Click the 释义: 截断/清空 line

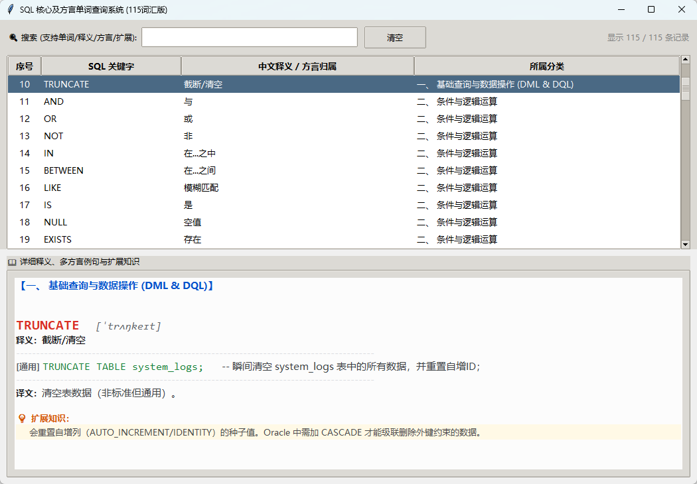point(50,341)
